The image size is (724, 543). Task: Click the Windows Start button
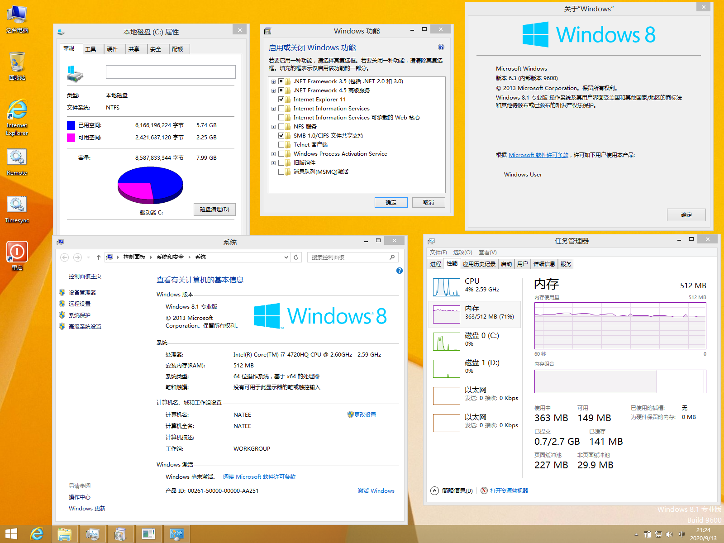pyautogui.click(x=11, y=534)
